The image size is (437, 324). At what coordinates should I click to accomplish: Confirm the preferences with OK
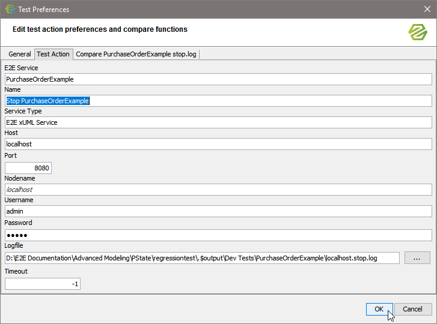[379, 309]
